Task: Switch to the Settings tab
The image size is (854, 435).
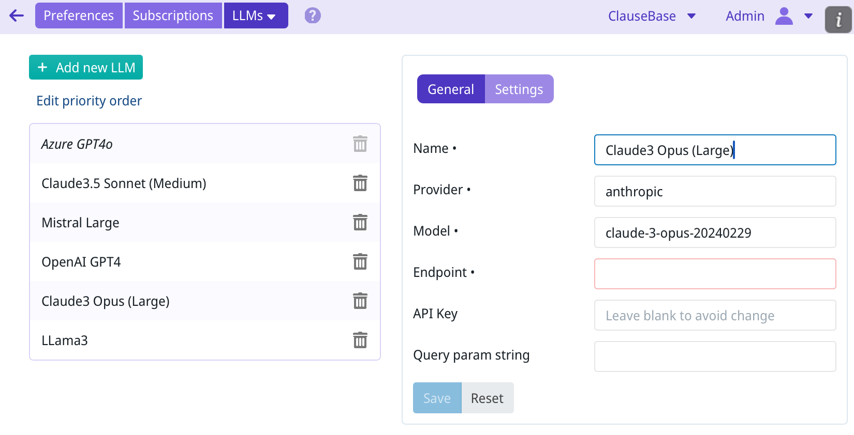Action: pyautogui.click(x=519, y=89)
